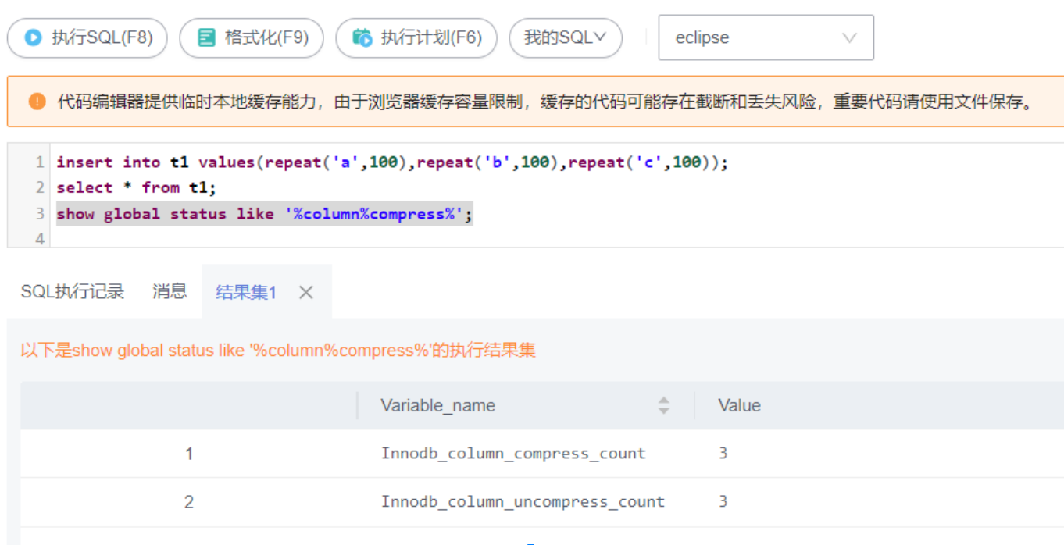Click the 执行计划 plan icon

tap(362, 37)
